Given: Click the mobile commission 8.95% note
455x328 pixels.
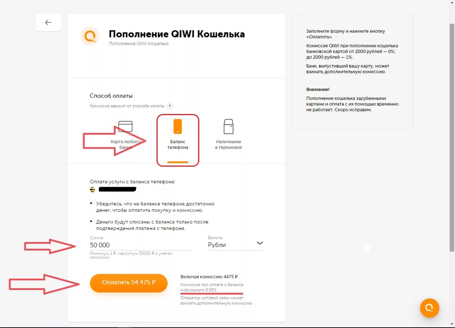Looking at the screenshot, I should coord(212,287).
